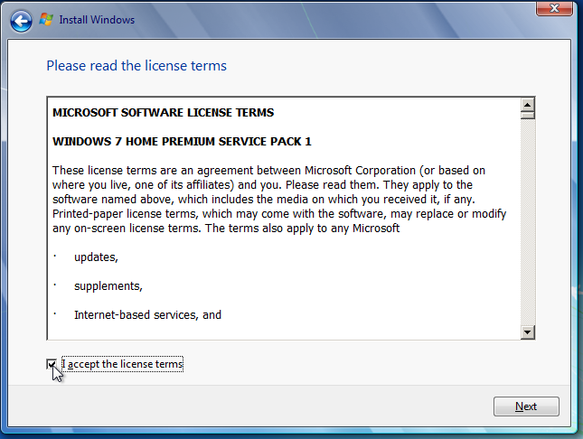This screenshot has height=439, width=583.
Task: Click the 'I accept the license terms' label
Action: point(122,364)
